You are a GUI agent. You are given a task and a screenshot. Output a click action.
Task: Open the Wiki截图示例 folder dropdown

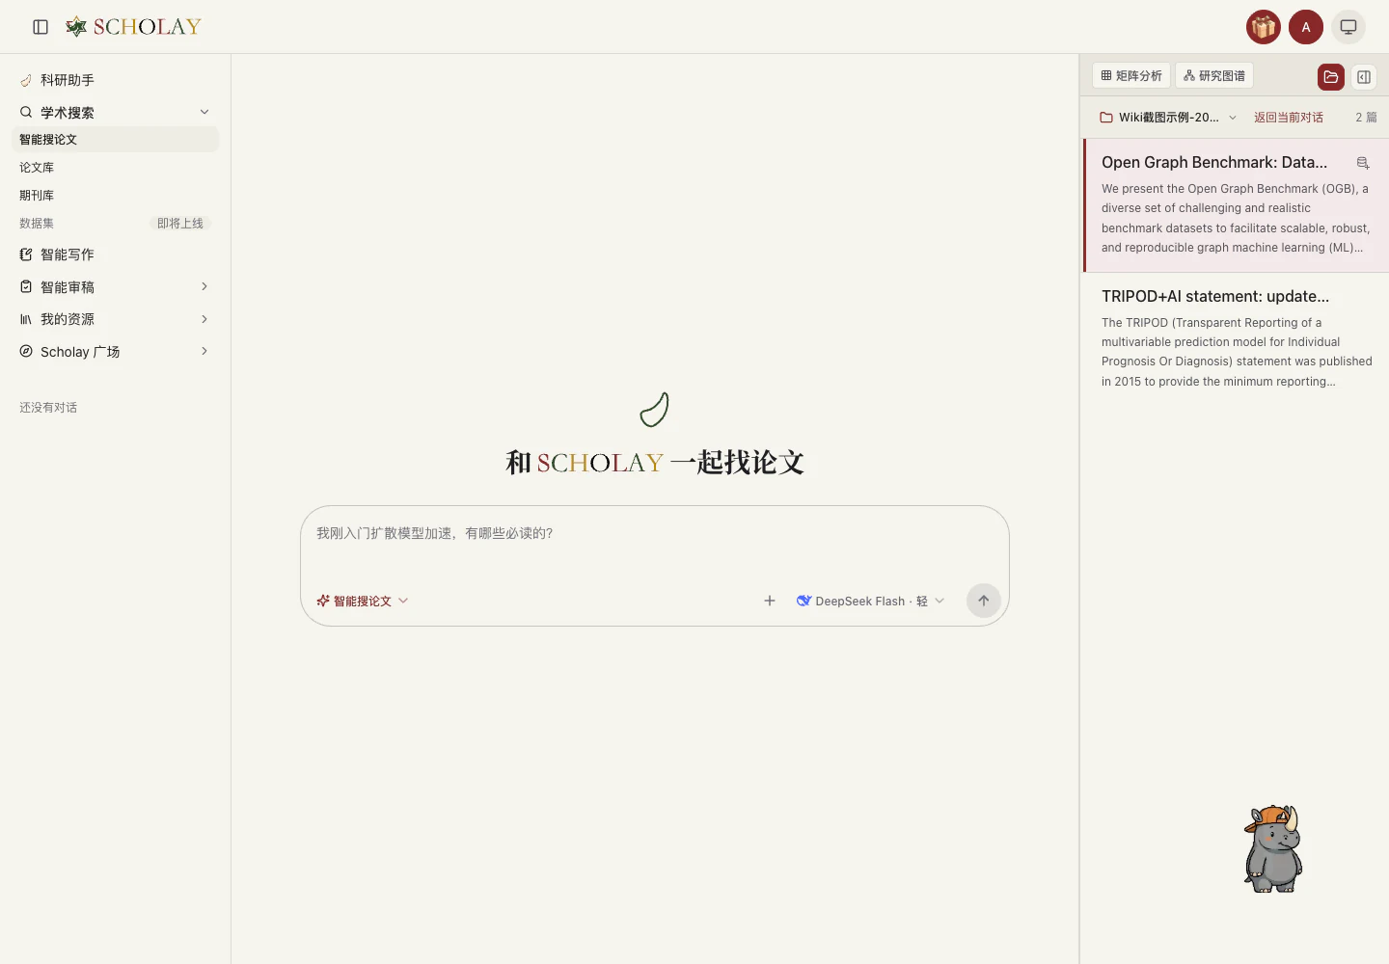[x=1168, y=118]
